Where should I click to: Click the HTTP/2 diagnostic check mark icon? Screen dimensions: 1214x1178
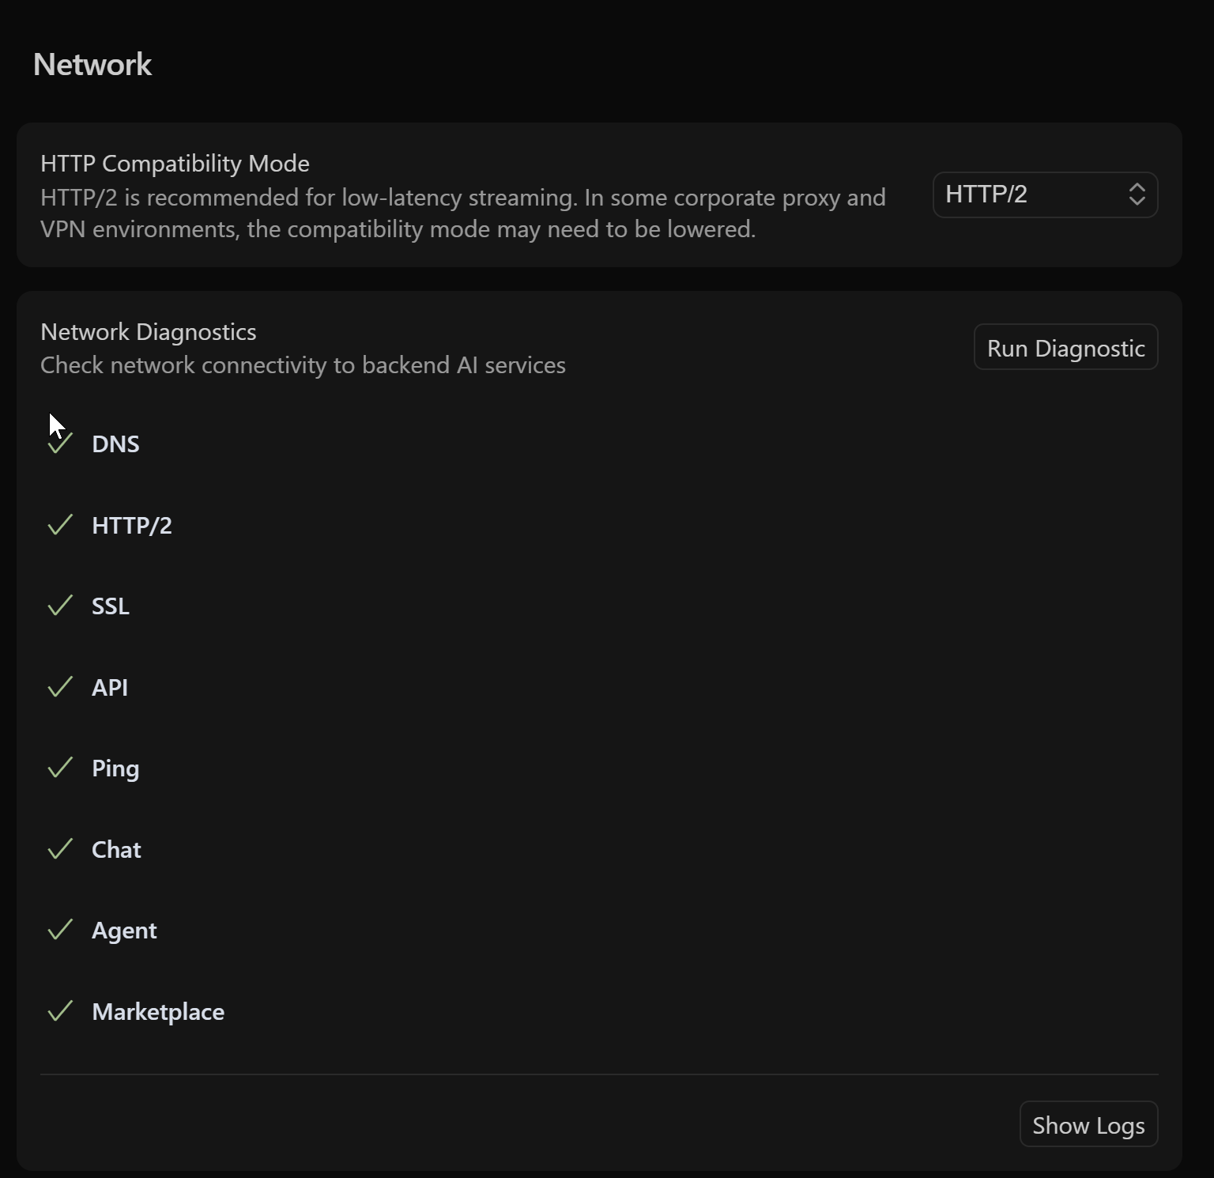coord(61,525)
